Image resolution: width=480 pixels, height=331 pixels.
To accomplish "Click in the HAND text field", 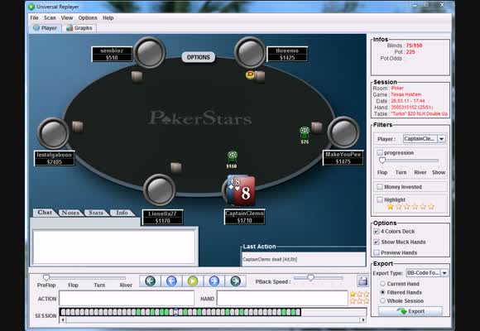I will [282, 298].
